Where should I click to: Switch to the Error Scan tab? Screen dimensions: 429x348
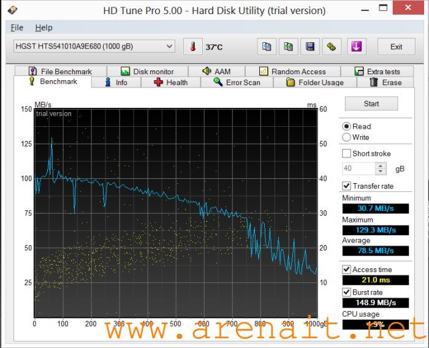[237, 82]
